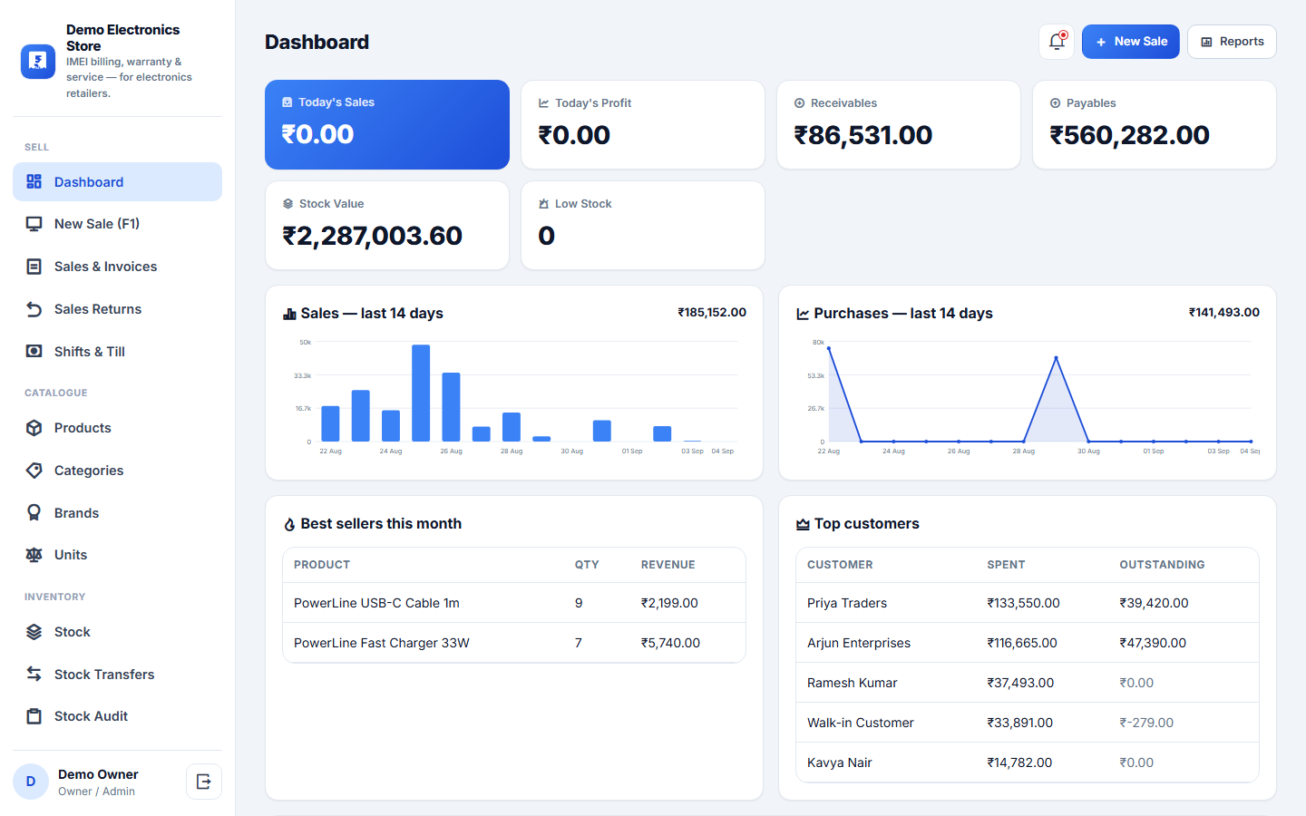The width and height of the screenshot is (1306, 816).
Task: Navigate to Sales Returns
Action: click(117, 309)
